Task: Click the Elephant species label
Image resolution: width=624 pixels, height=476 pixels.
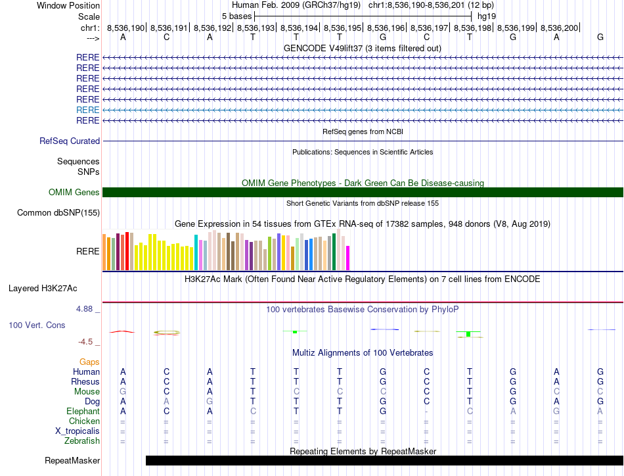Action: [x=83, y=411]
